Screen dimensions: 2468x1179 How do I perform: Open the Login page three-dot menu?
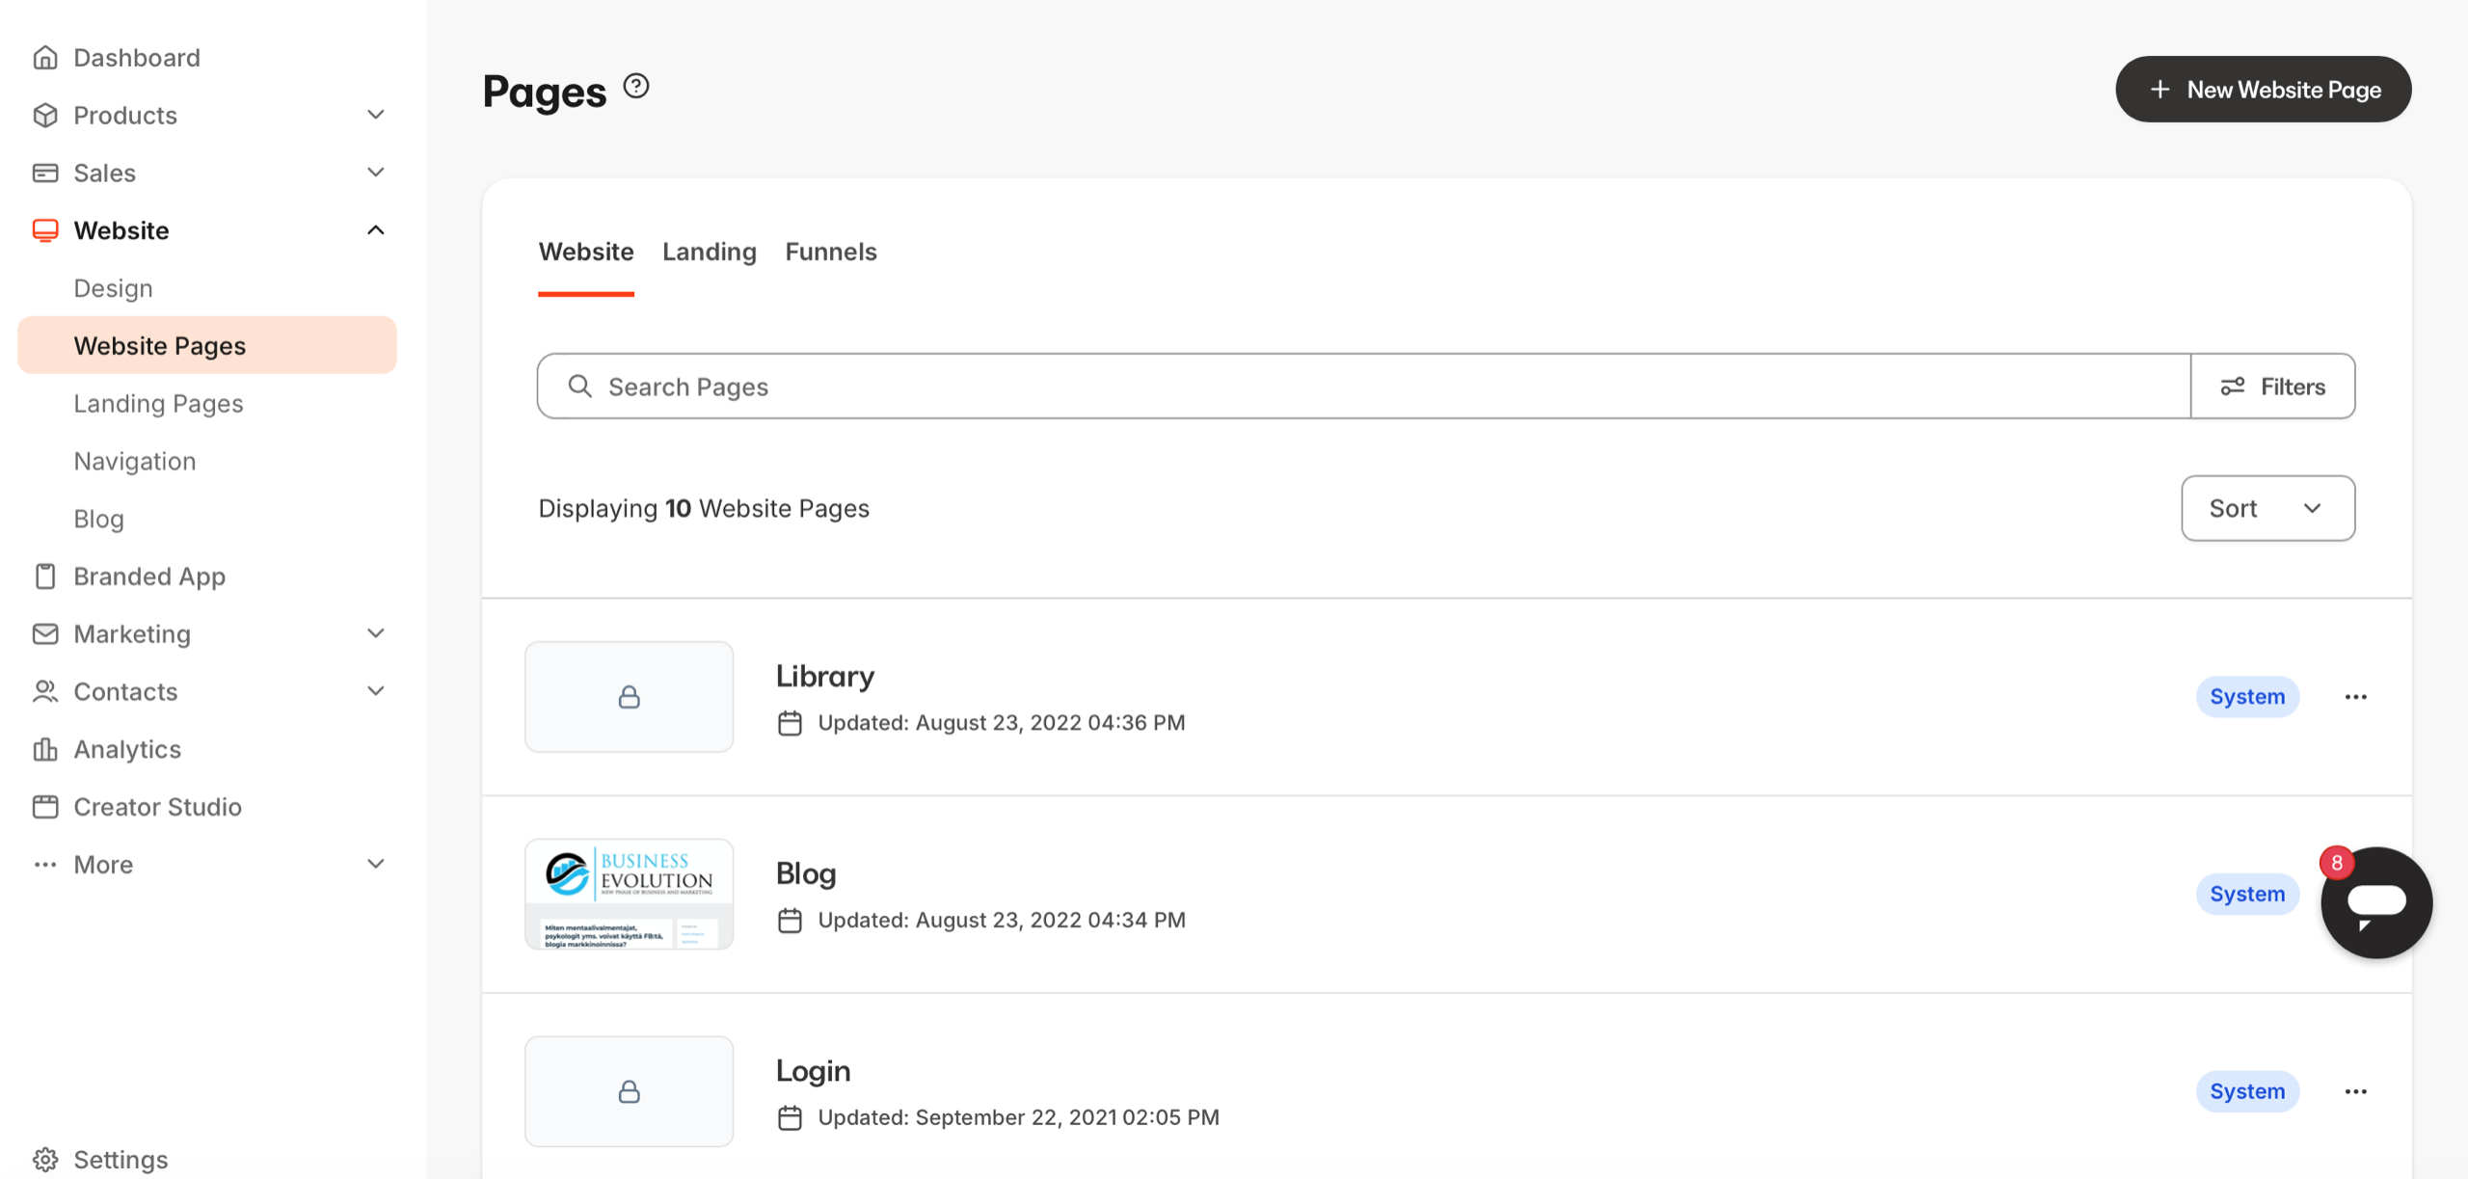tap(2355, 1091)
